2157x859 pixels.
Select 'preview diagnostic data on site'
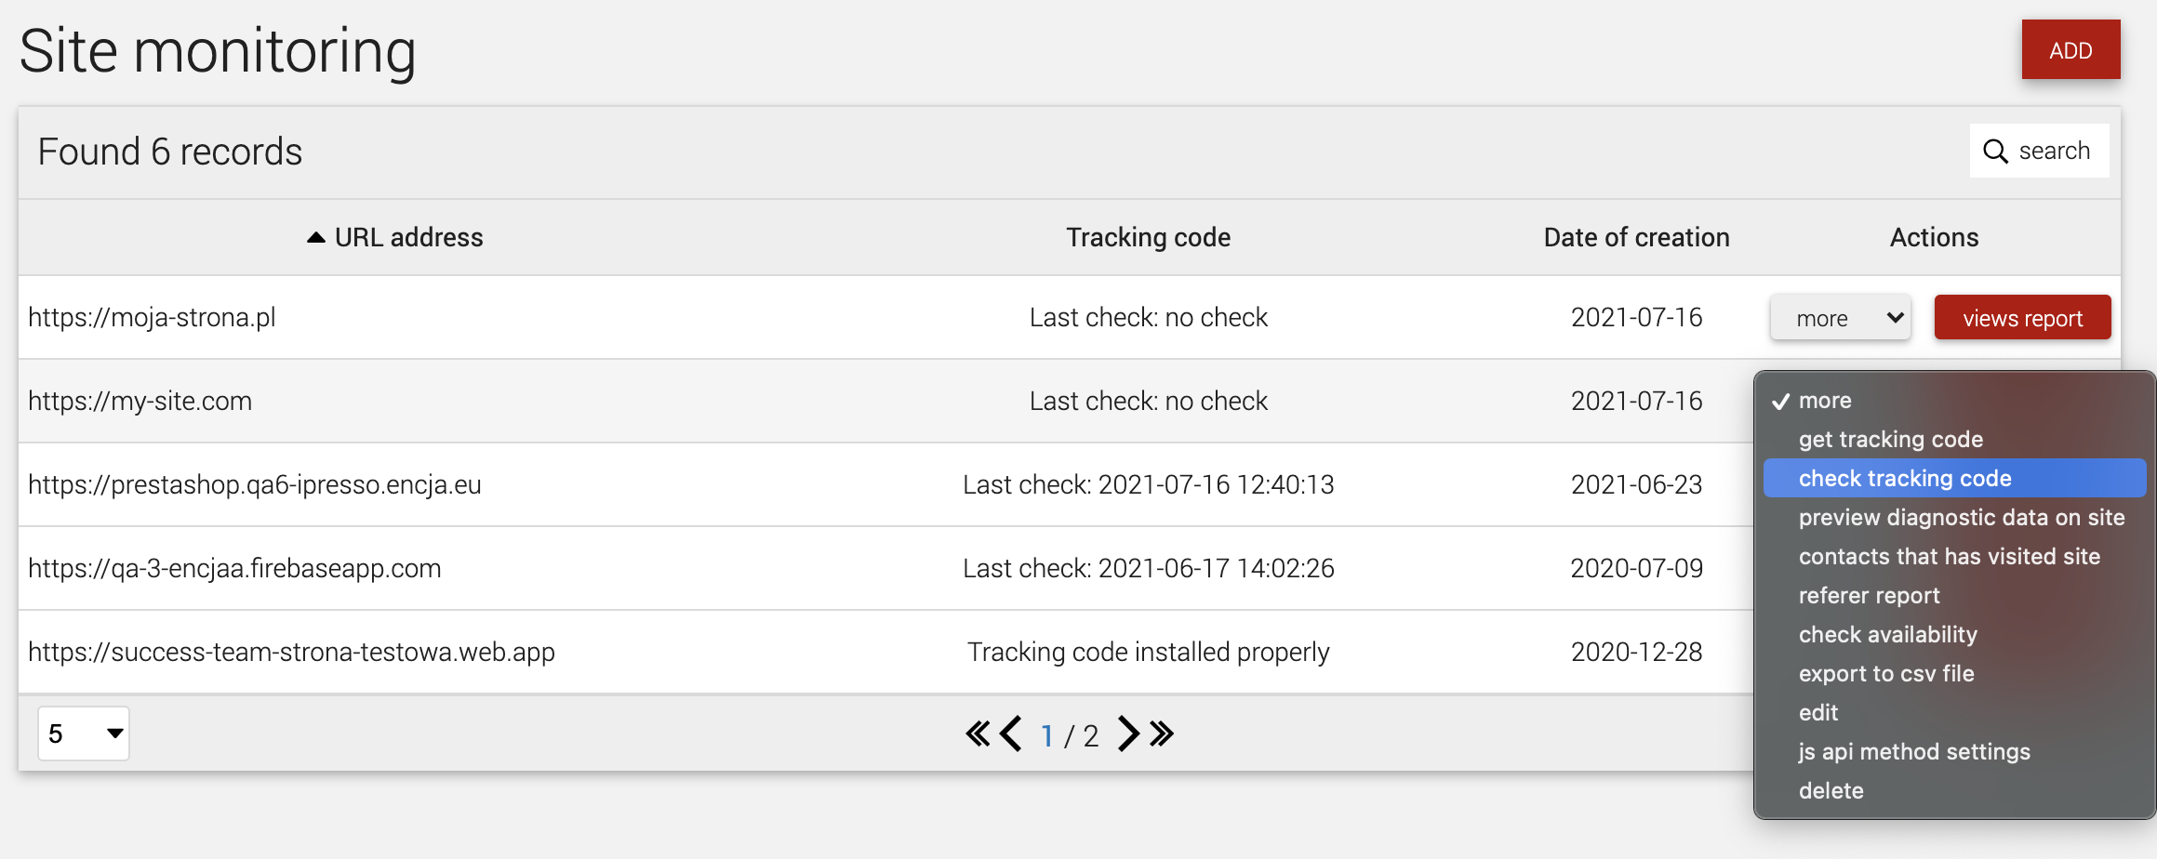(x=1961, y=518)
